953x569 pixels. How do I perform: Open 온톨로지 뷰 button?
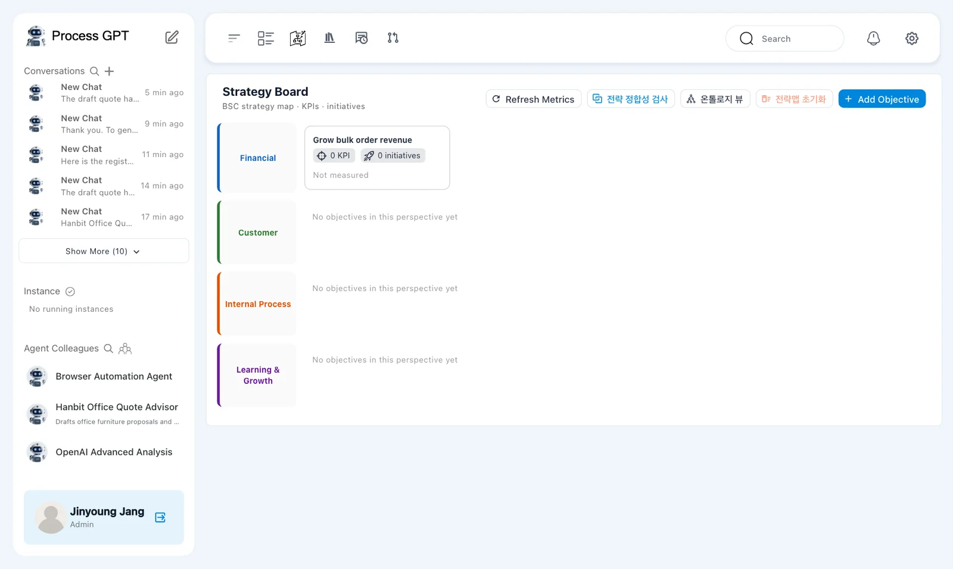click(x=715, y=99)
